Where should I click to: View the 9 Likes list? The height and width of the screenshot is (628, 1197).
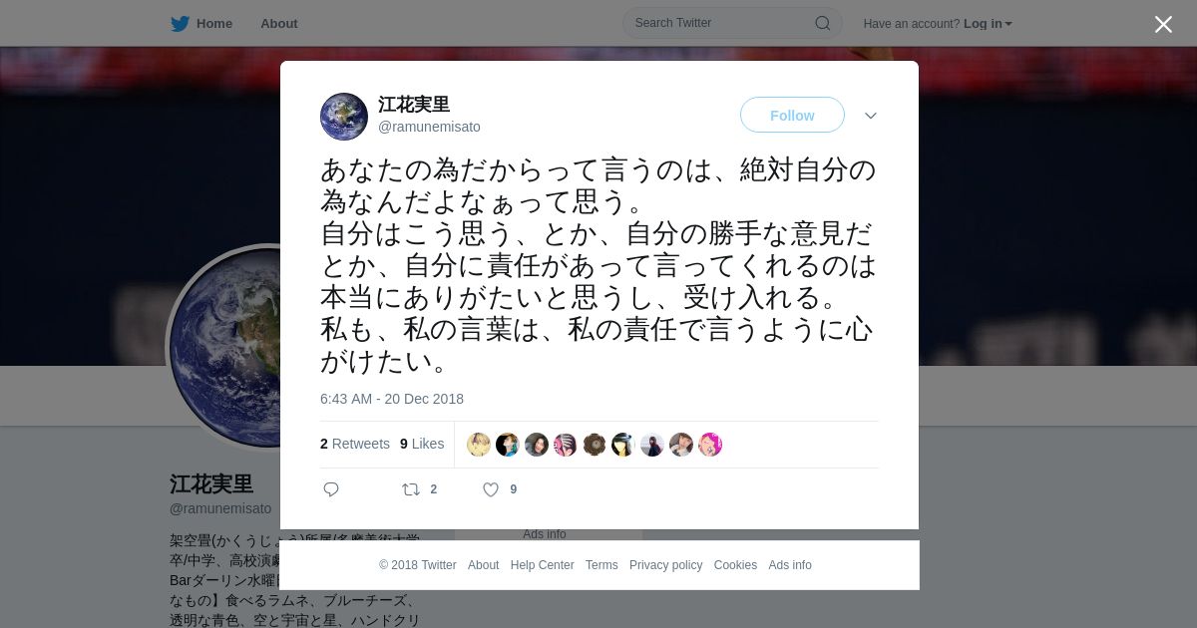coord(422,444)
